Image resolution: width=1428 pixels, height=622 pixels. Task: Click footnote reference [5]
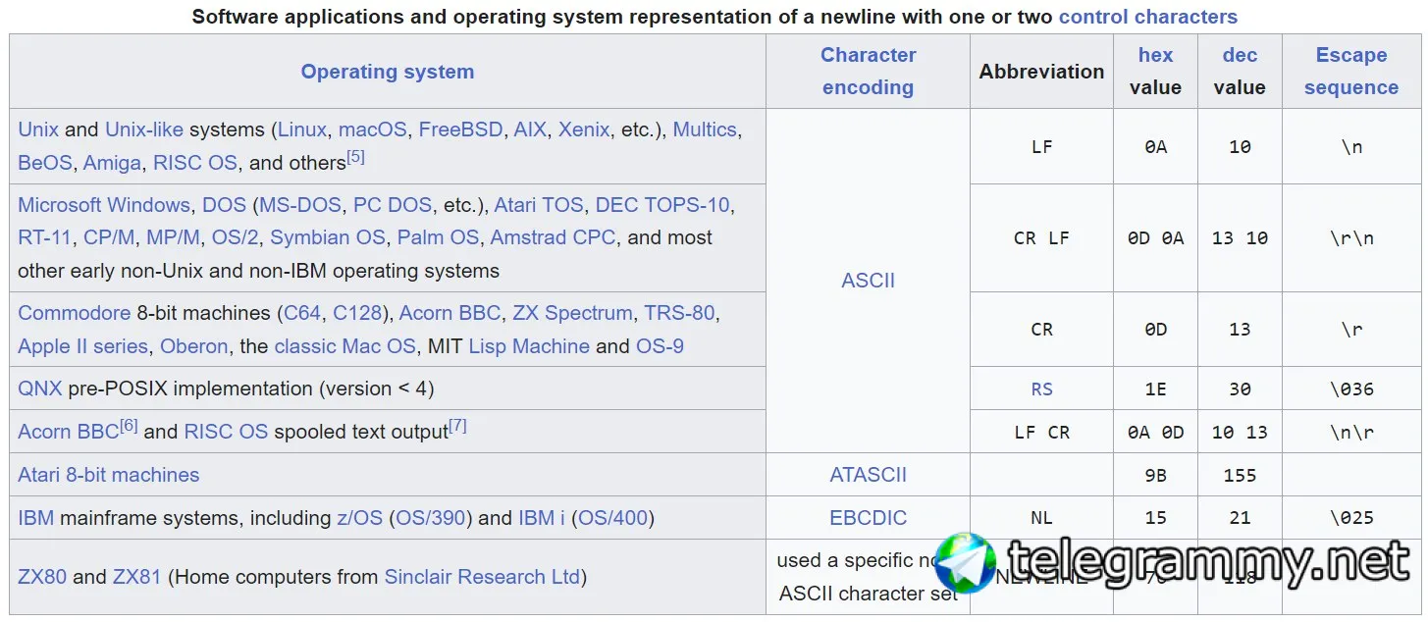coord(355,157)
